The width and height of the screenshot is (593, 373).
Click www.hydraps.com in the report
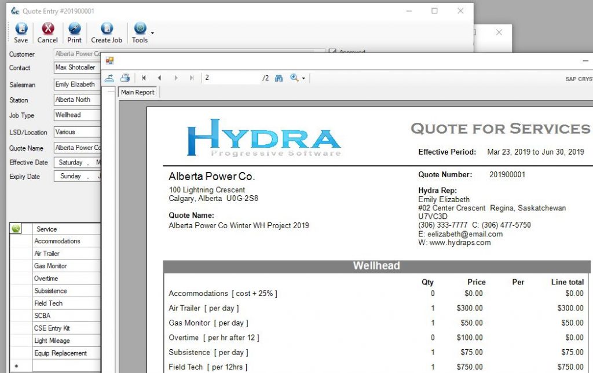click(460, 243)
